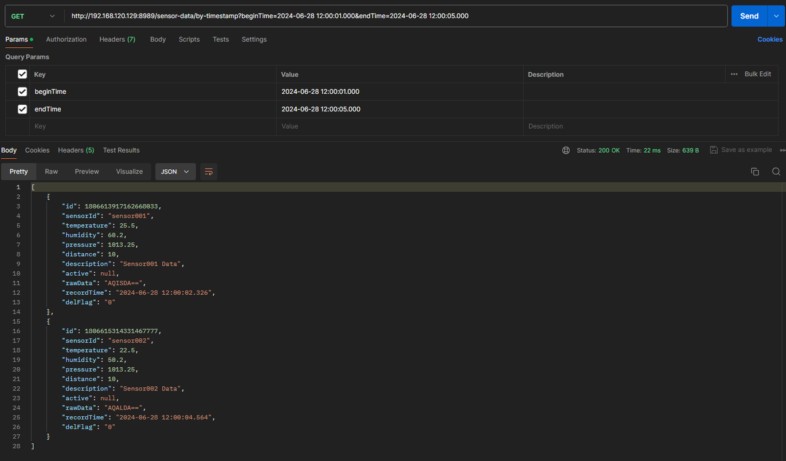Search the response using the magnifier icon
The height and width of the screenshot is (461, 786).
pyautogui.click(x=776, y=172)
